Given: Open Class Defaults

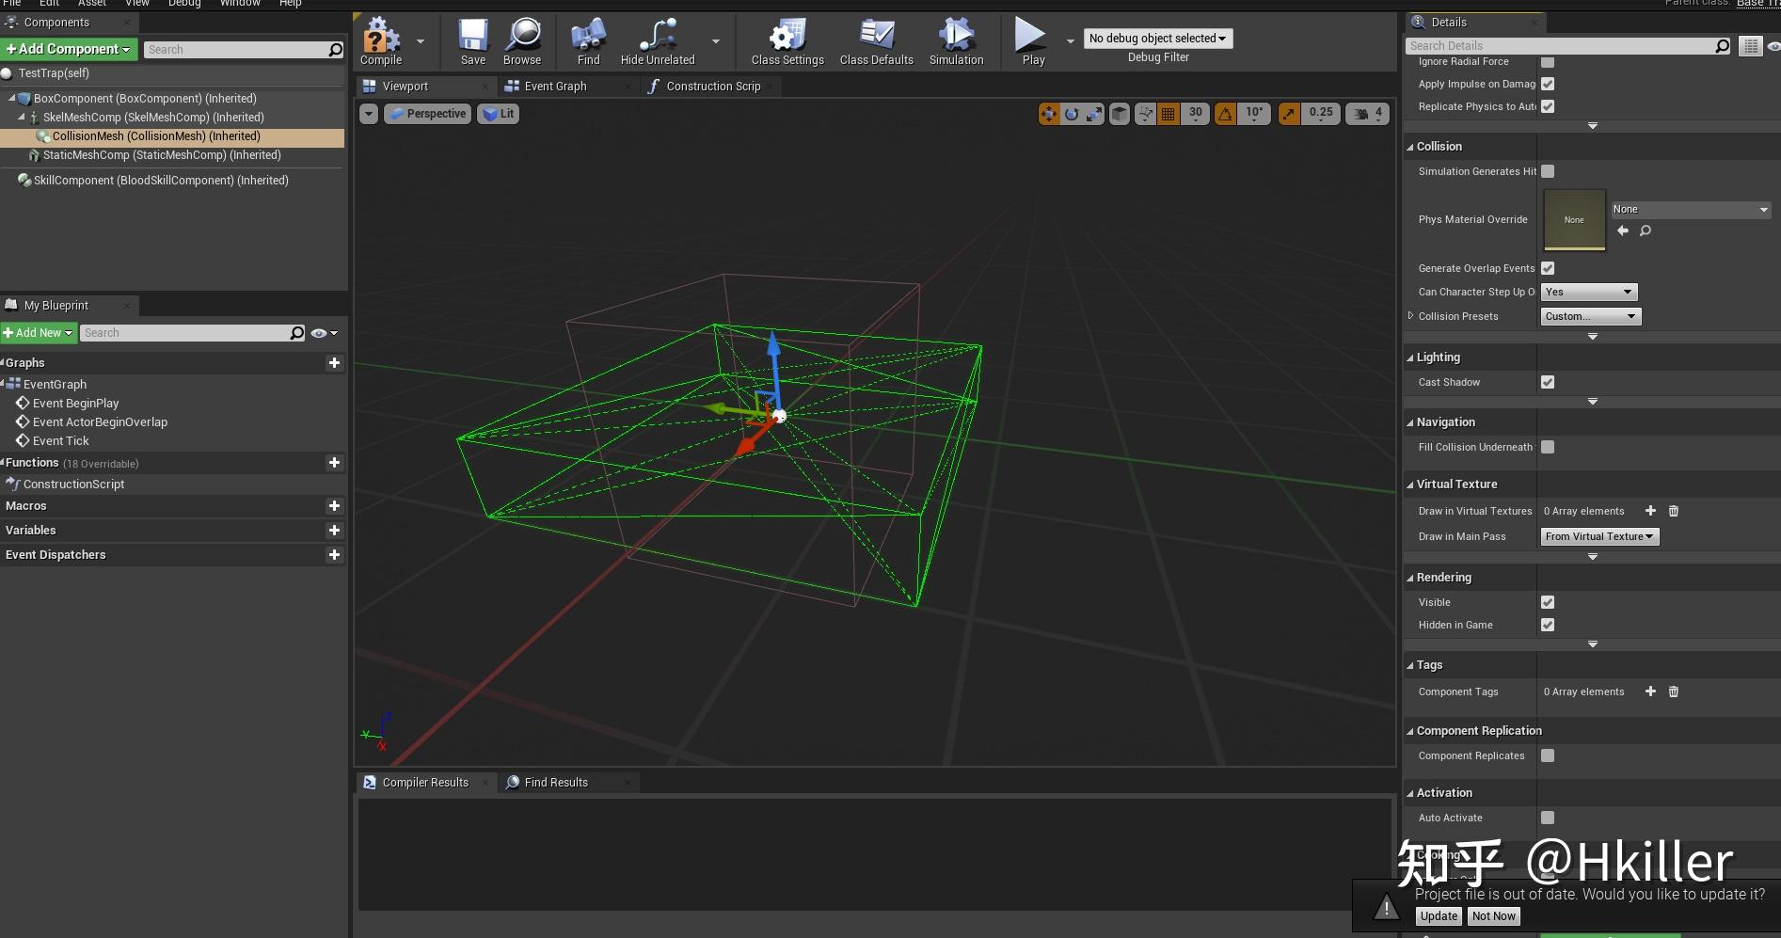Looking at the screenshot, I should (876, 41).
